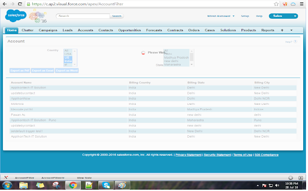Open Paint from taskbar
This screenshot has width=308, height=191.
(x=122, y=185)
